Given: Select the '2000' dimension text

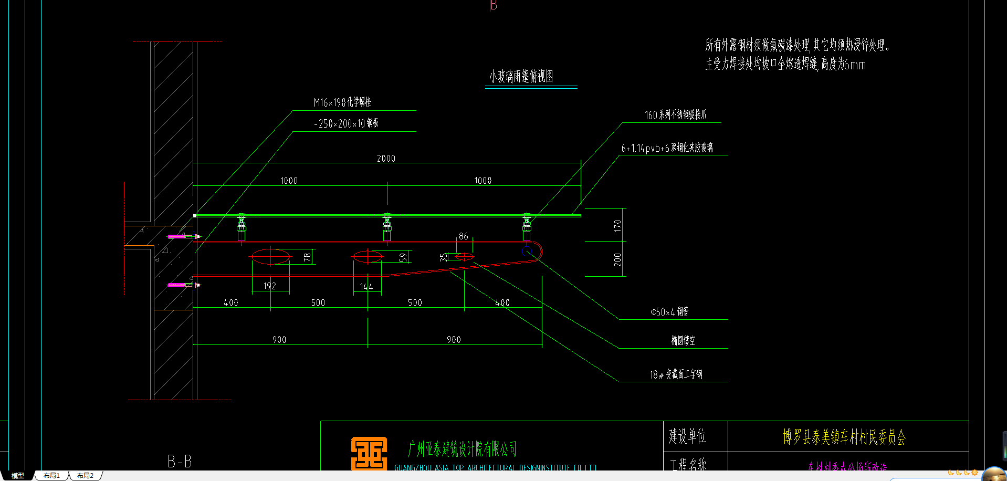Looking at the screenshot, I should [x=386, y=159].
